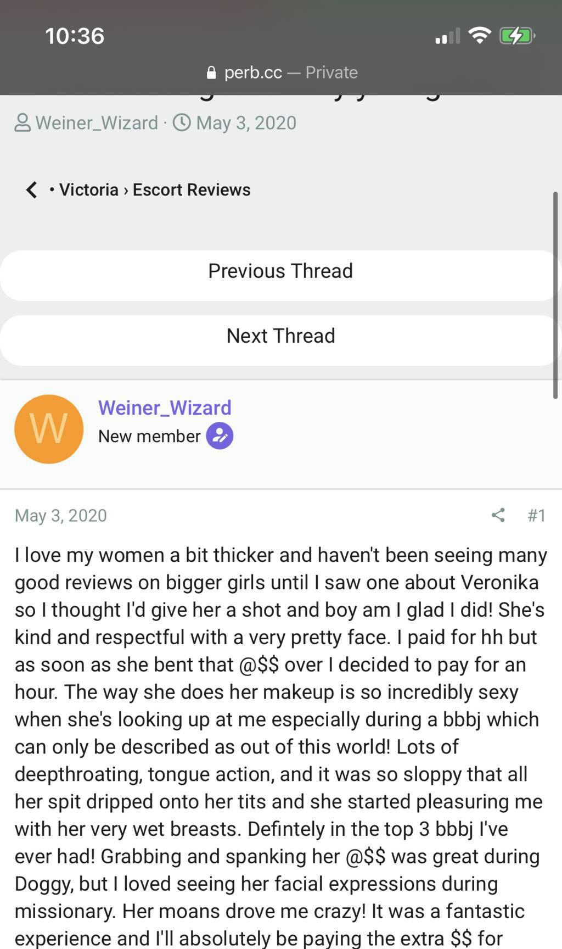Click the gray Weiner_Wizard author name in header
The image size is (562, 949).
pos(97,122)
